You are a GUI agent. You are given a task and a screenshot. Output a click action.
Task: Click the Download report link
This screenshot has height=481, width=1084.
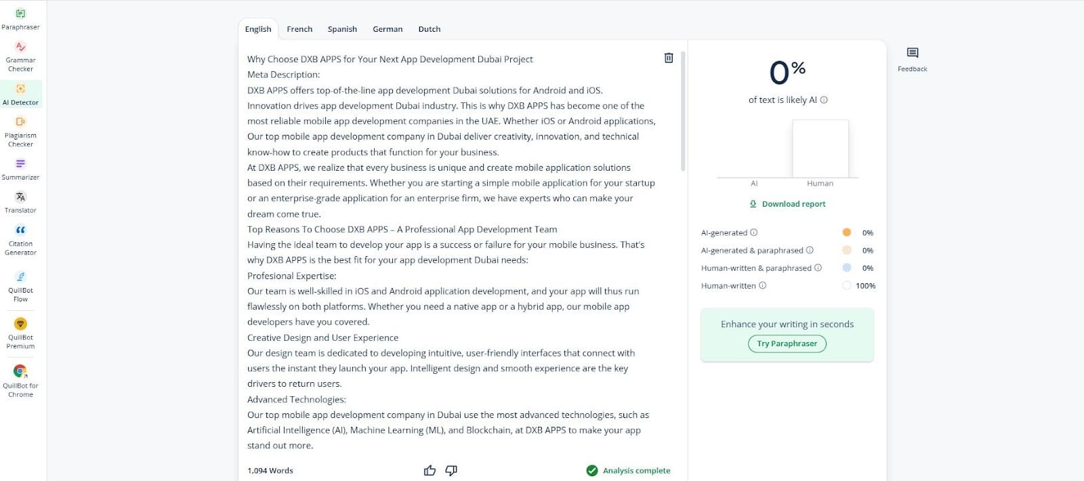coord(787,204)
